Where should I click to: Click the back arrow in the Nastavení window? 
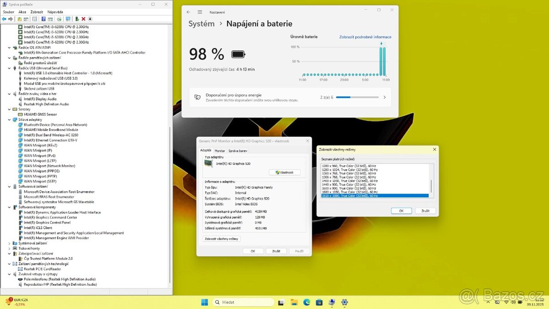click(188, 12)
